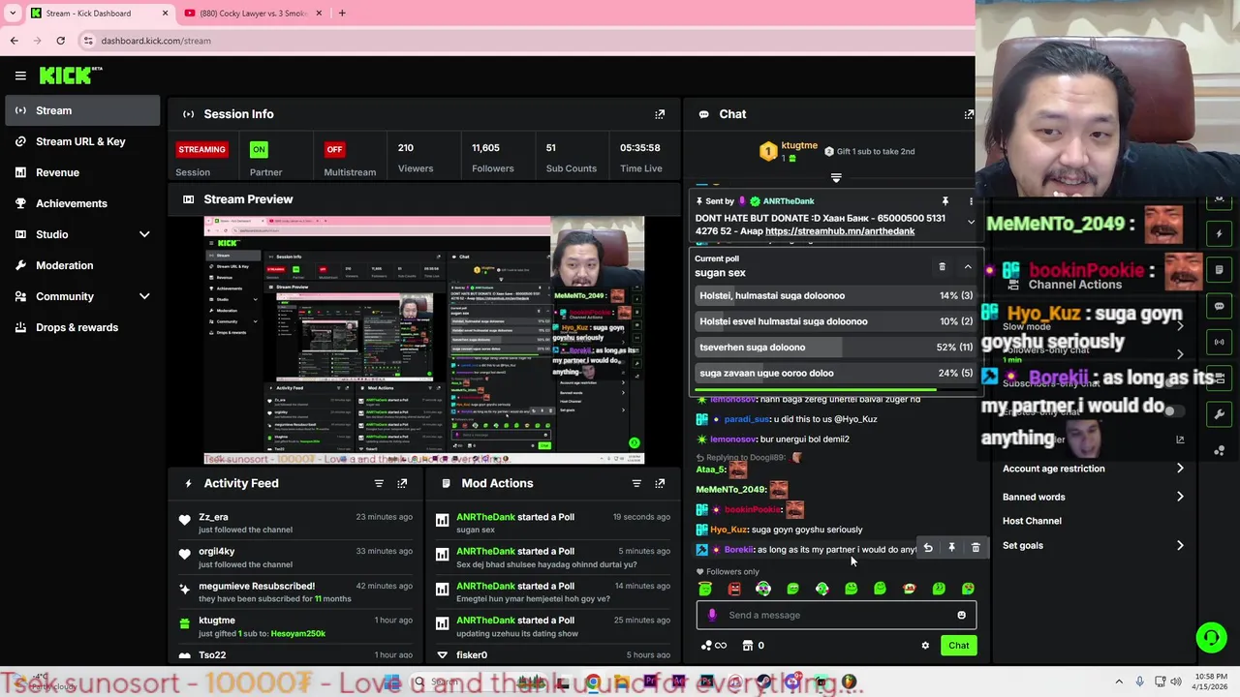Pop out the Session Info panel
1240x697 pixels.
pos(660,114)
